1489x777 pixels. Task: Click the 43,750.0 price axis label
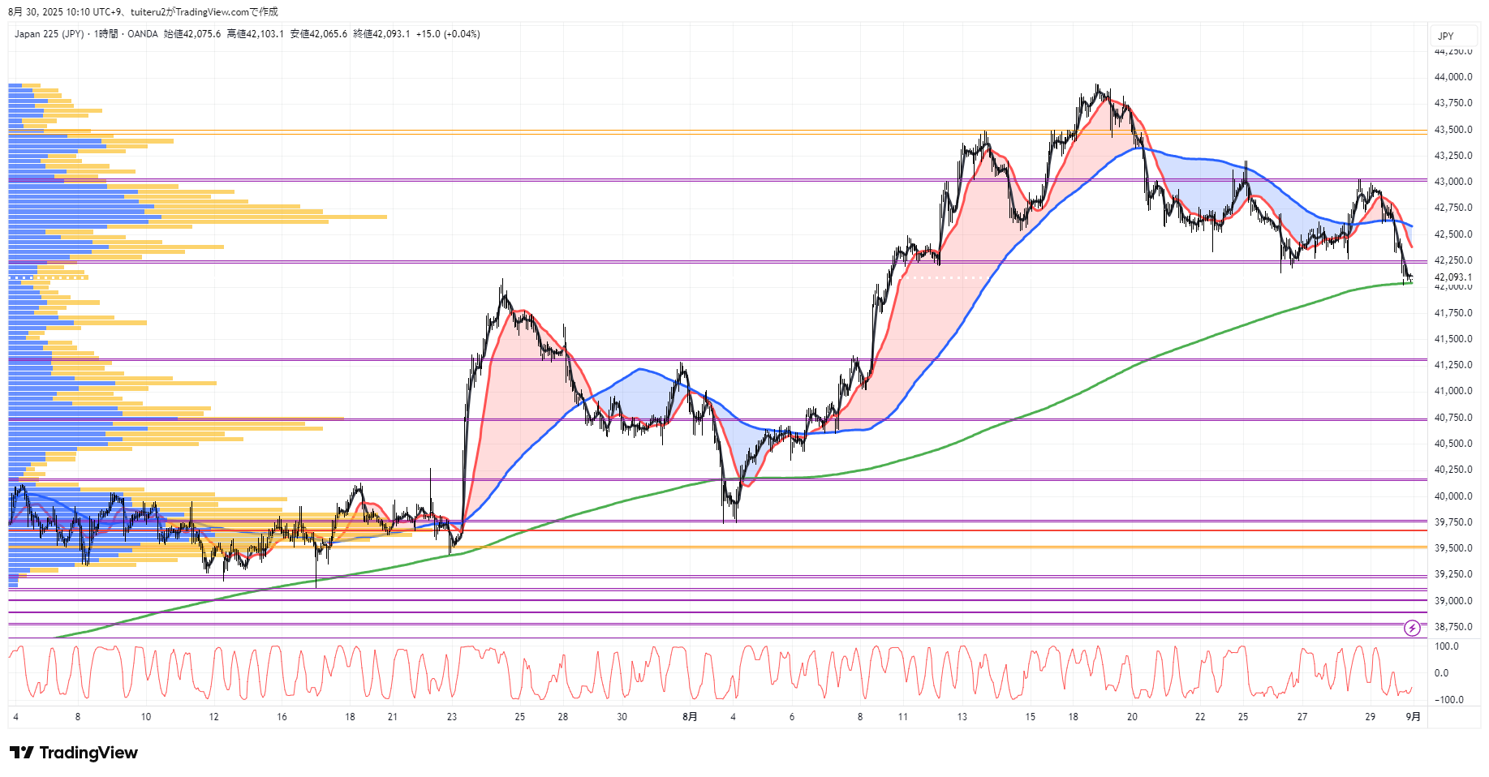1453,103
